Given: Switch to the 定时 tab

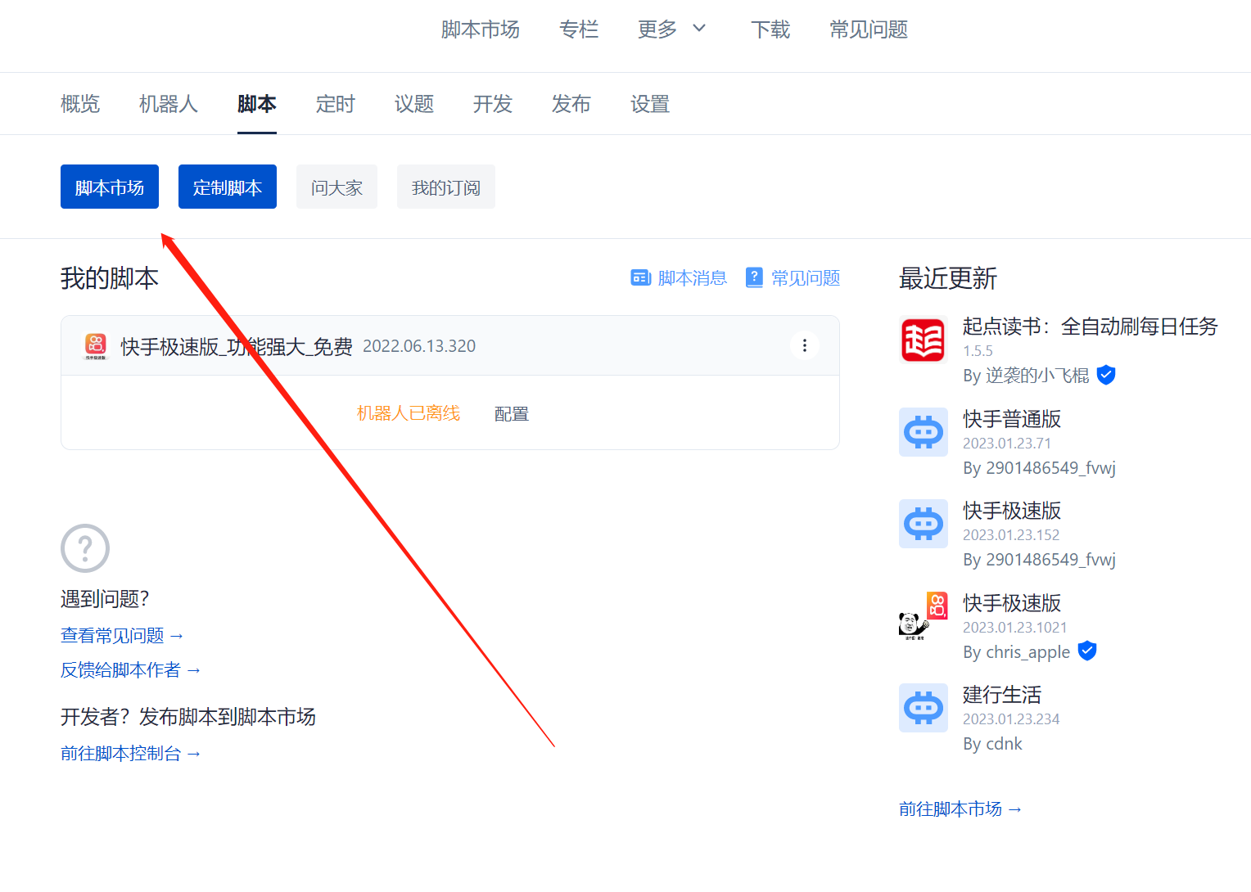Looking at the screenshot, I should point(336,104).
